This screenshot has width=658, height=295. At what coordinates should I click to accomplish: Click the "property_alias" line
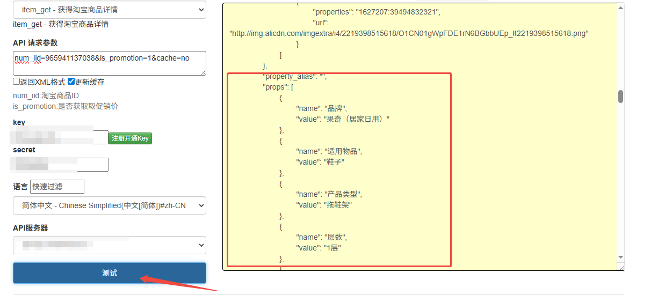point(295,76)
